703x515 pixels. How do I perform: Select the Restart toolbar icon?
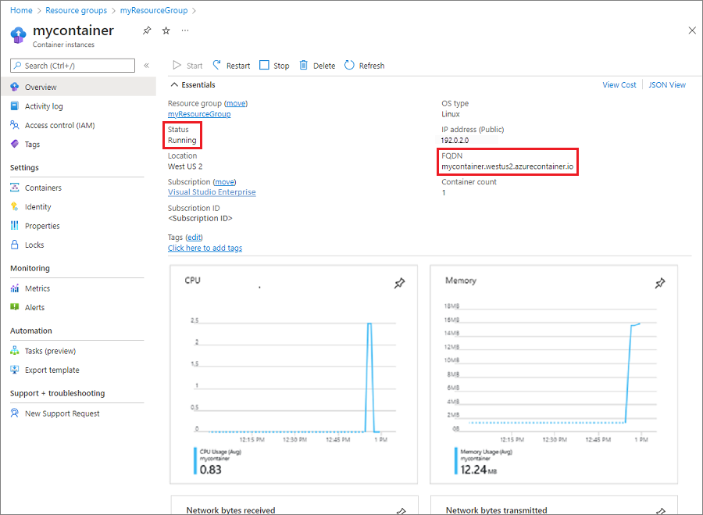point(230,66)
